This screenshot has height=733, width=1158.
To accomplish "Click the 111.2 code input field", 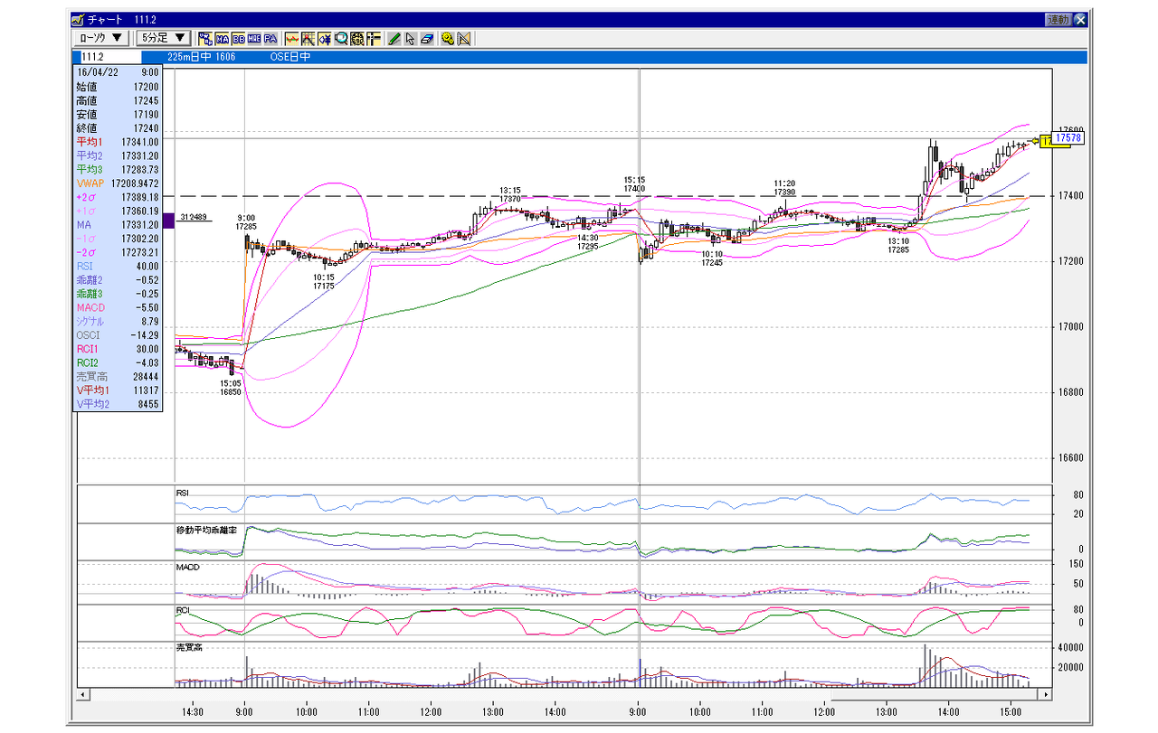I will click(104, 56).
